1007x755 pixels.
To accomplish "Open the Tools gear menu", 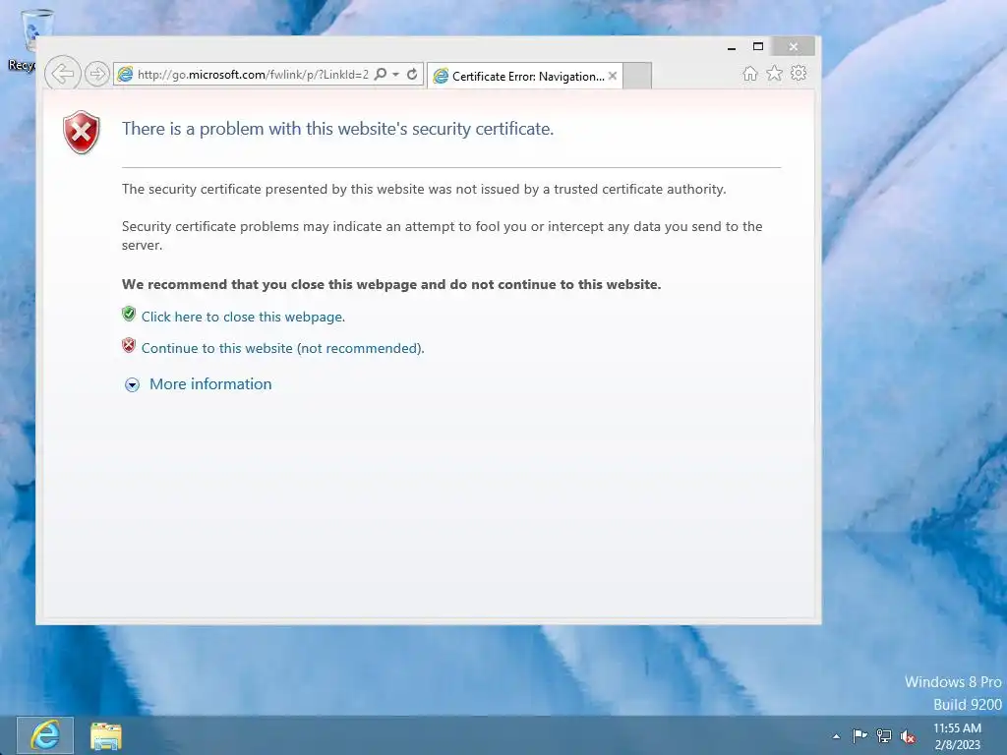I will click(799, 73).
